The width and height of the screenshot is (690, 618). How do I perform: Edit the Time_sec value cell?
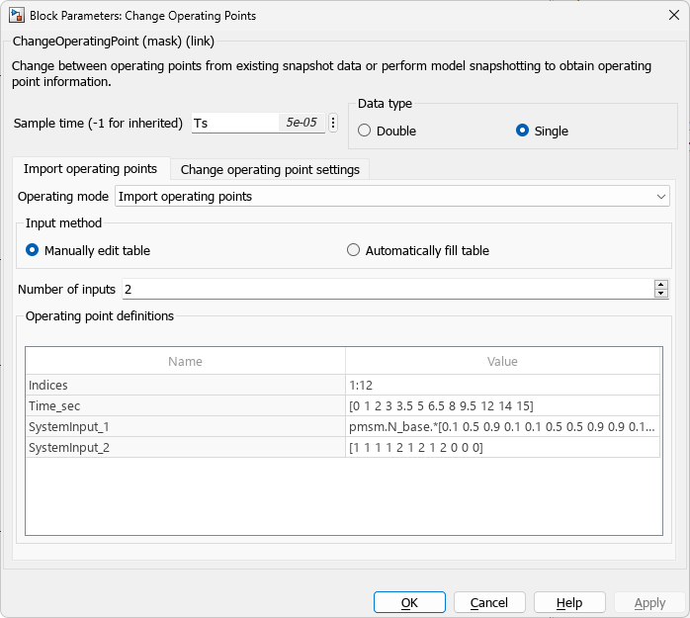[x=502, y=405]
